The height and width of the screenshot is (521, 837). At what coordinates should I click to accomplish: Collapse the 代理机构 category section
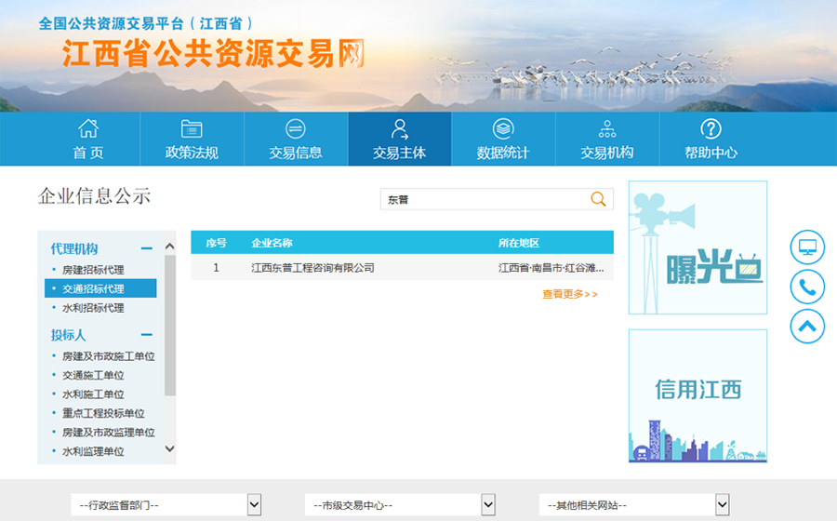tap(146, 248)
